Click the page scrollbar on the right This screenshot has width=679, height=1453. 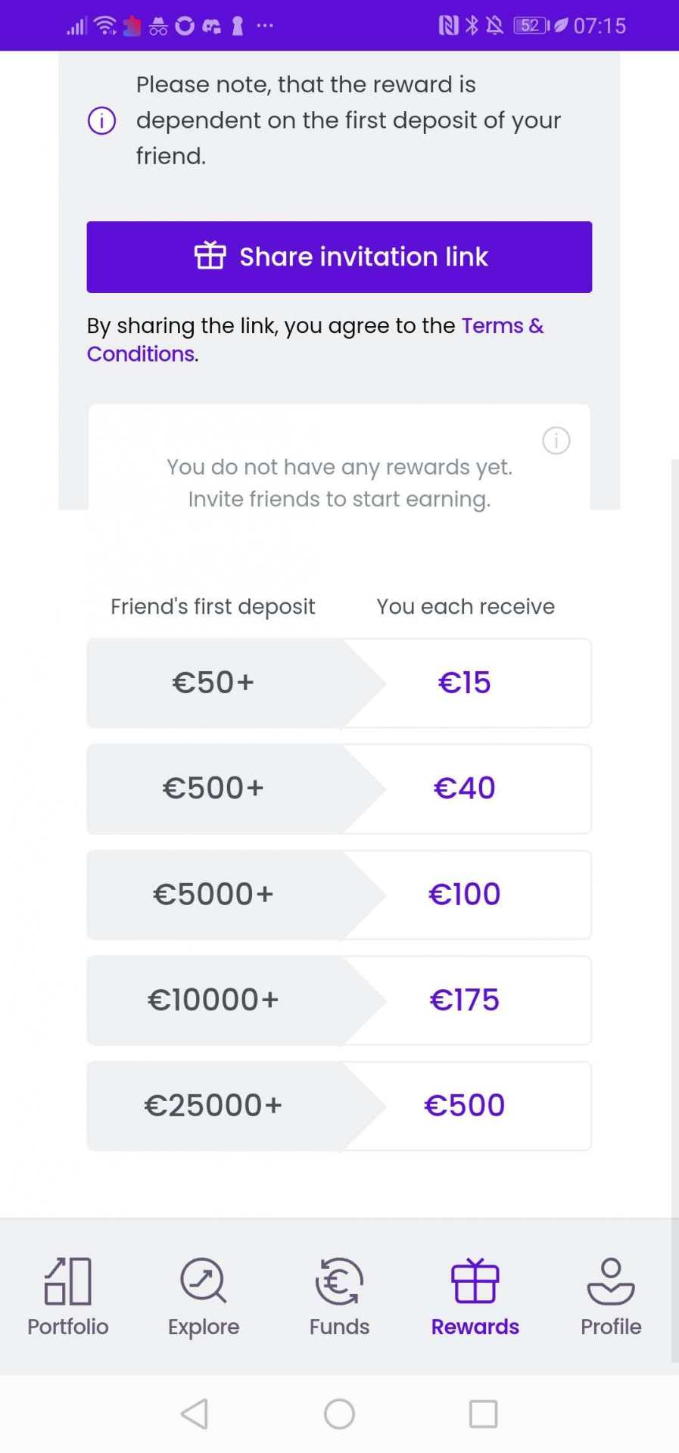tap(674, 832)
